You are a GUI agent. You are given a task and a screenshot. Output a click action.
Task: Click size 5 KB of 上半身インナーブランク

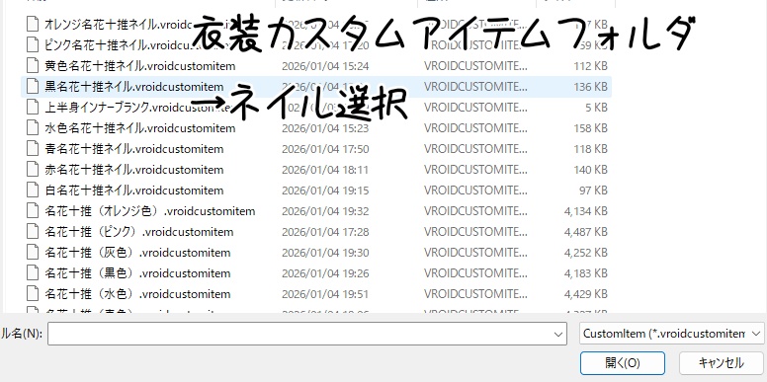[x=597, y=108]
